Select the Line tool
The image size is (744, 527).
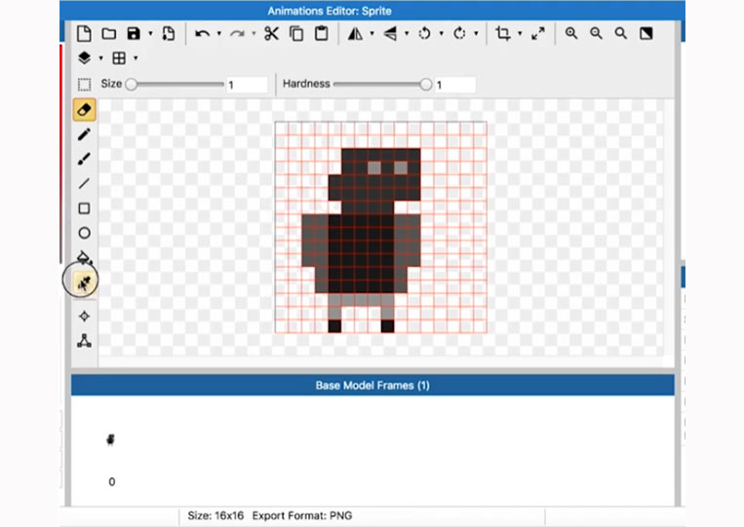84,183
